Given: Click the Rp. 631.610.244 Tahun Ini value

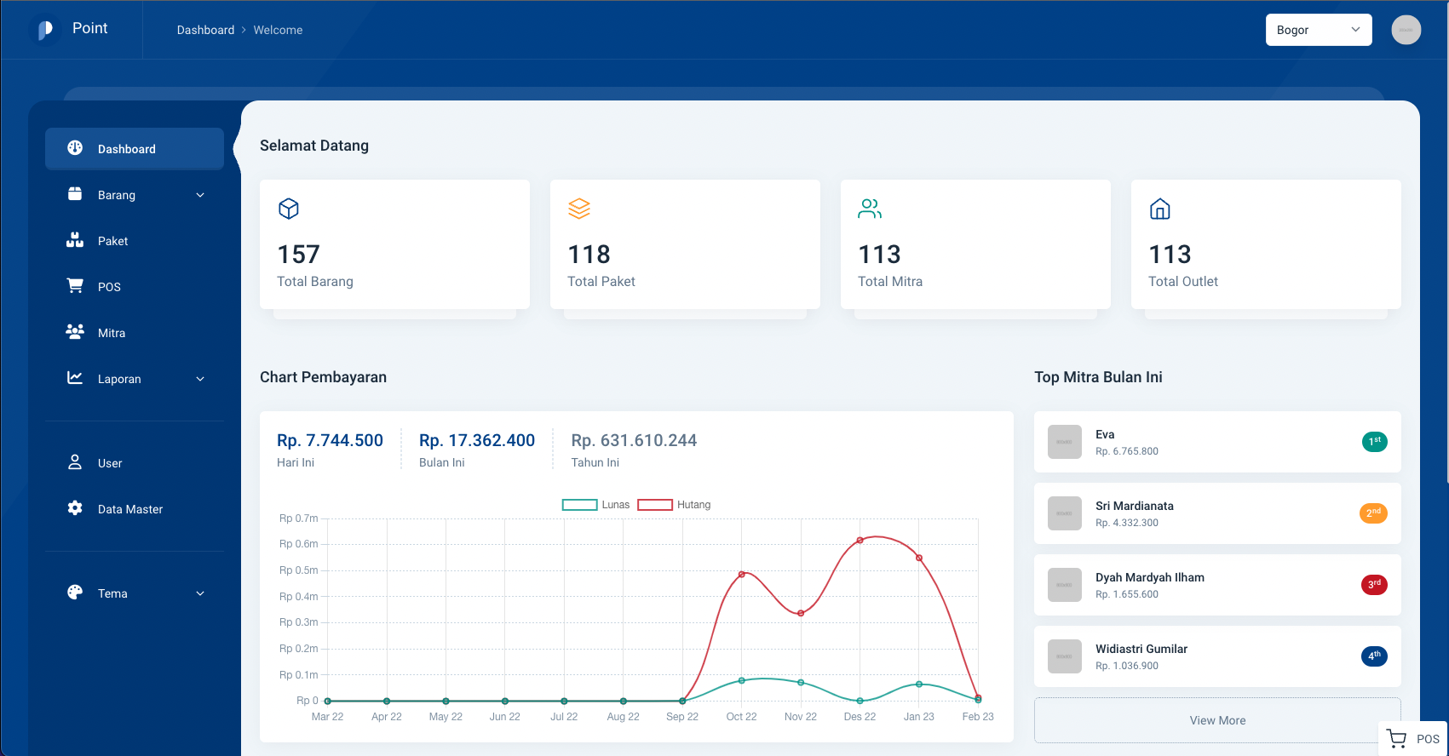Looking at the screenshot, I should (x=634, y=440).
